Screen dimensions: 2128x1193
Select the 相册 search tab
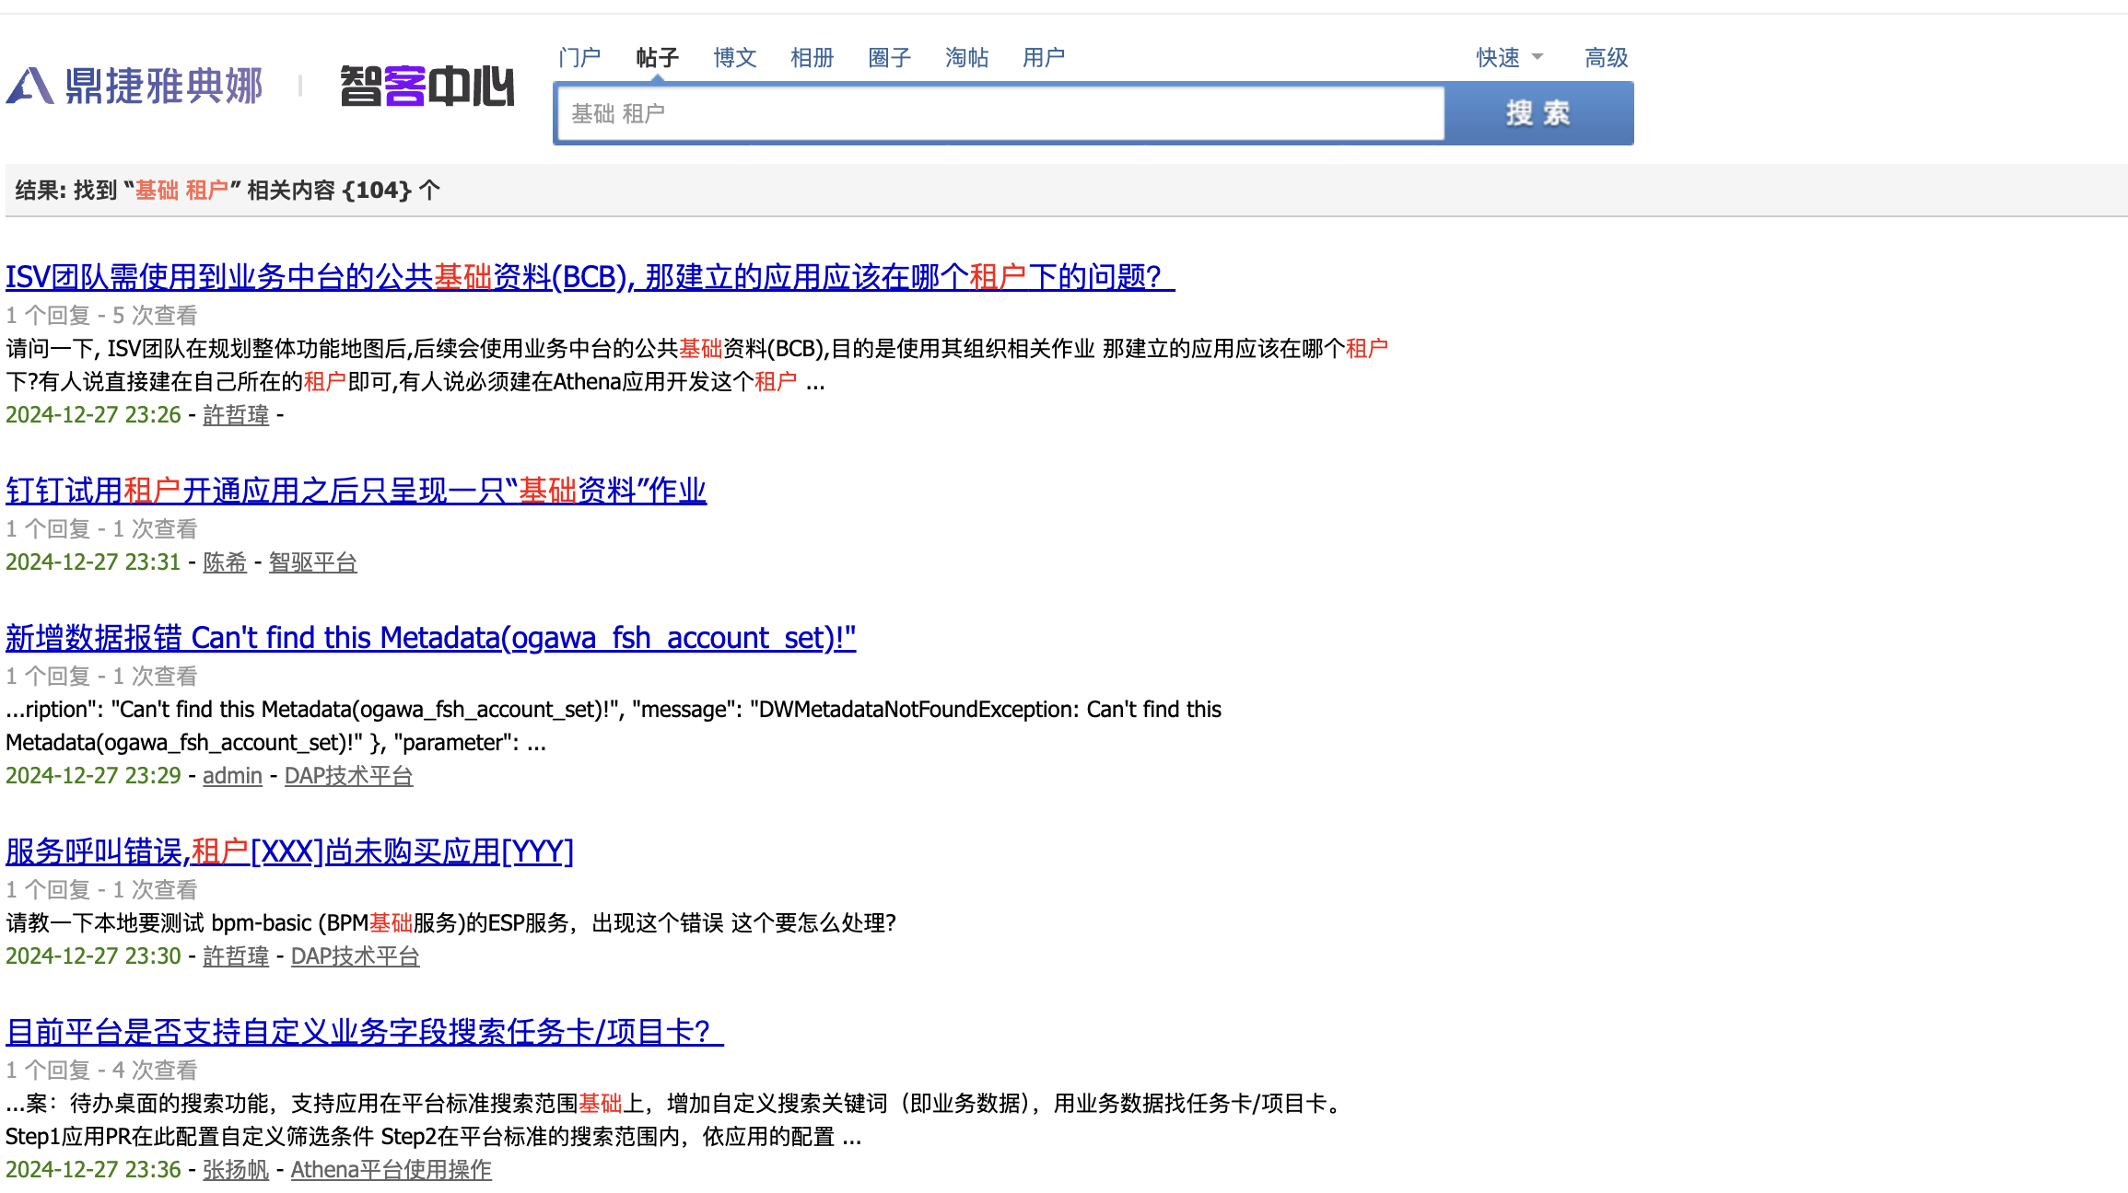pos(812,57)
